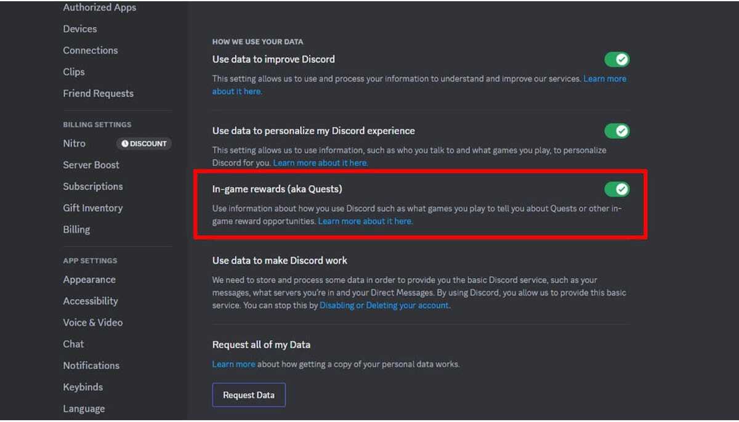Open Server Boost settings
739x422 pixels.
click(x=91, y=165)
